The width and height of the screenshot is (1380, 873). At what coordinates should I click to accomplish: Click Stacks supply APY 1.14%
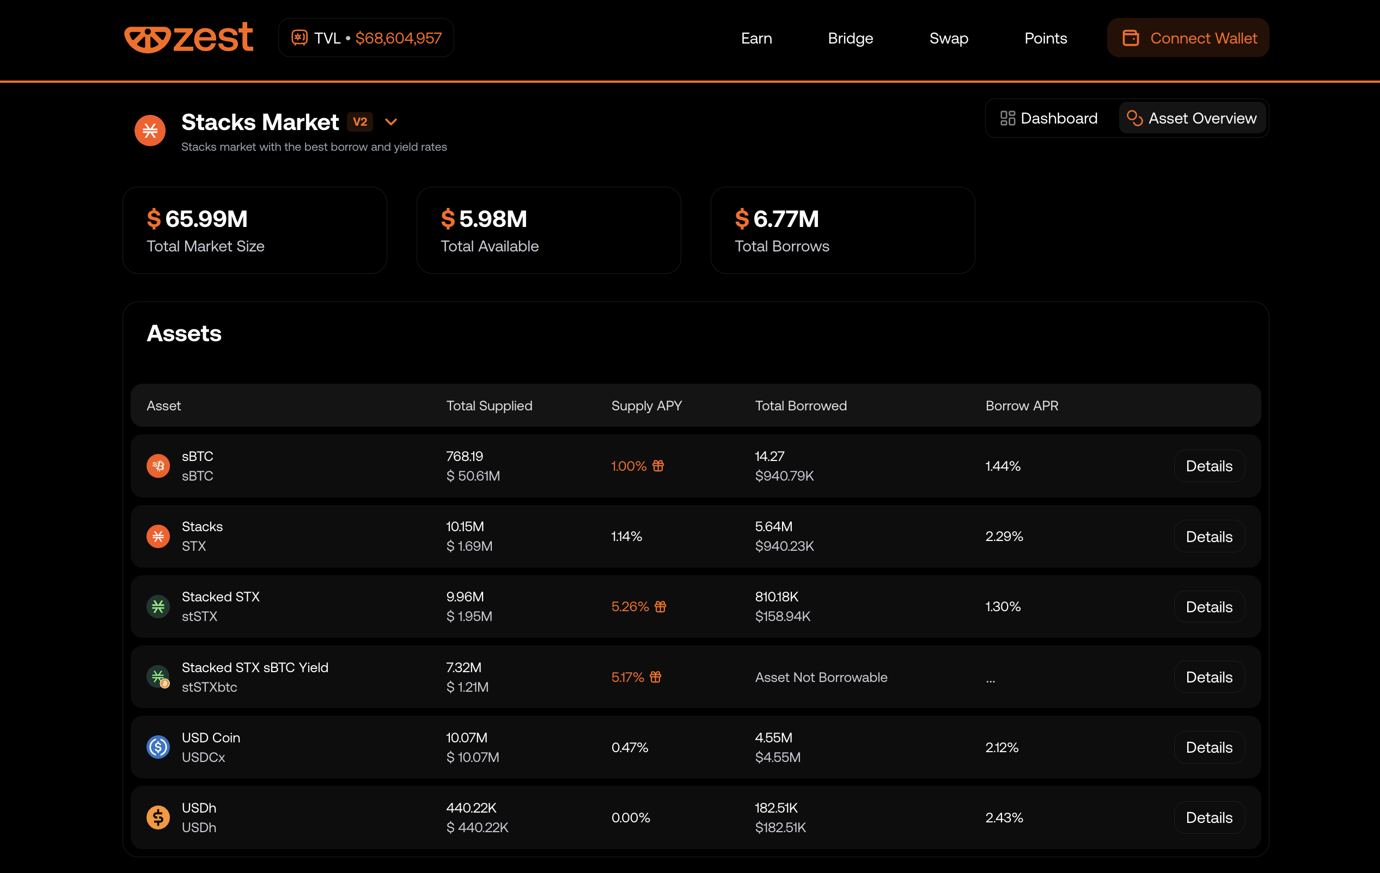[x=626, y=536]
